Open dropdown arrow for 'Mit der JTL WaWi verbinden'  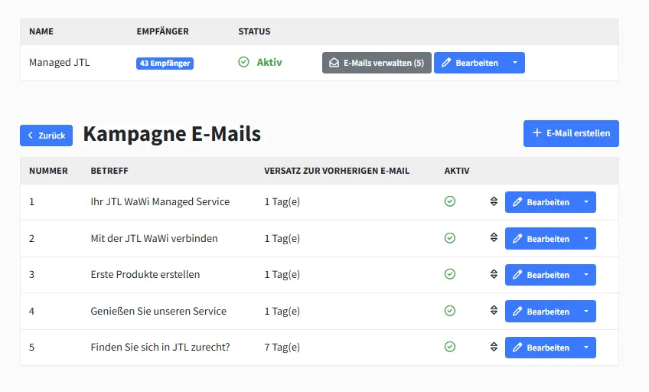coord(586,238)
